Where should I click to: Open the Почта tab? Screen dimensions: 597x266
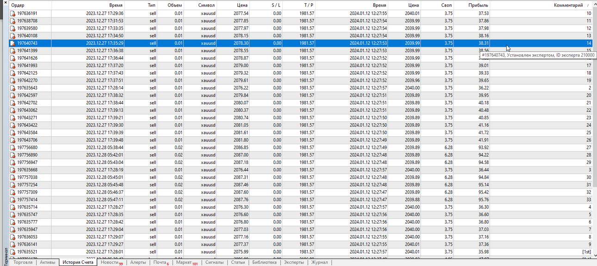(161, 262)
